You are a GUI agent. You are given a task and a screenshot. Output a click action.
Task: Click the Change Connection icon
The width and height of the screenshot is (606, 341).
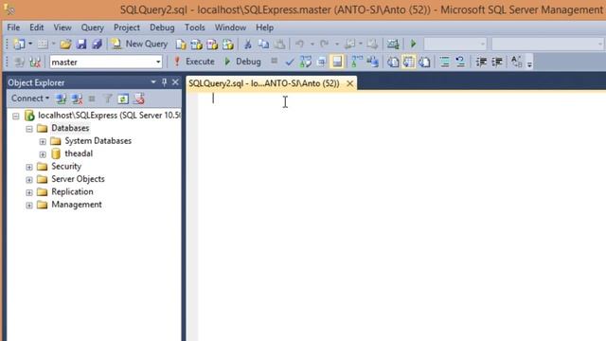35,62
